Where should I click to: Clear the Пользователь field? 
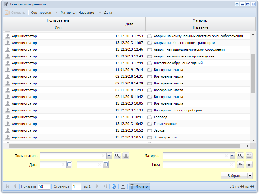[103, 156]
